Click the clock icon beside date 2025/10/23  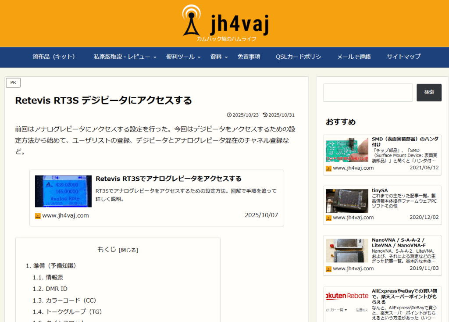pyautogui.click(x=230, y=115)
